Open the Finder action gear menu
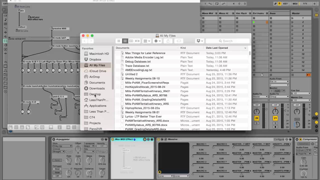 (157, 41)
